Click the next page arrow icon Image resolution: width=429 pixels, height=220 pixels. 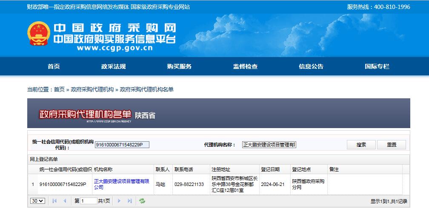pyautogui.click(x=119, y=201)
